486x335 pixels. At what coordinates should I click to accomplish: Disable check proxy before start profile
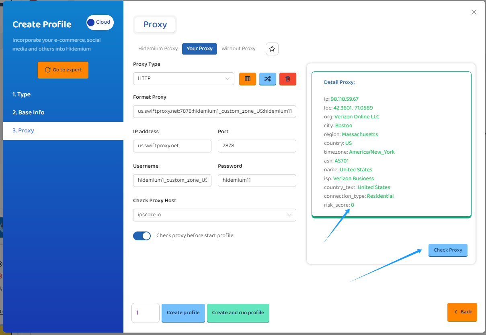coord(142,236)
